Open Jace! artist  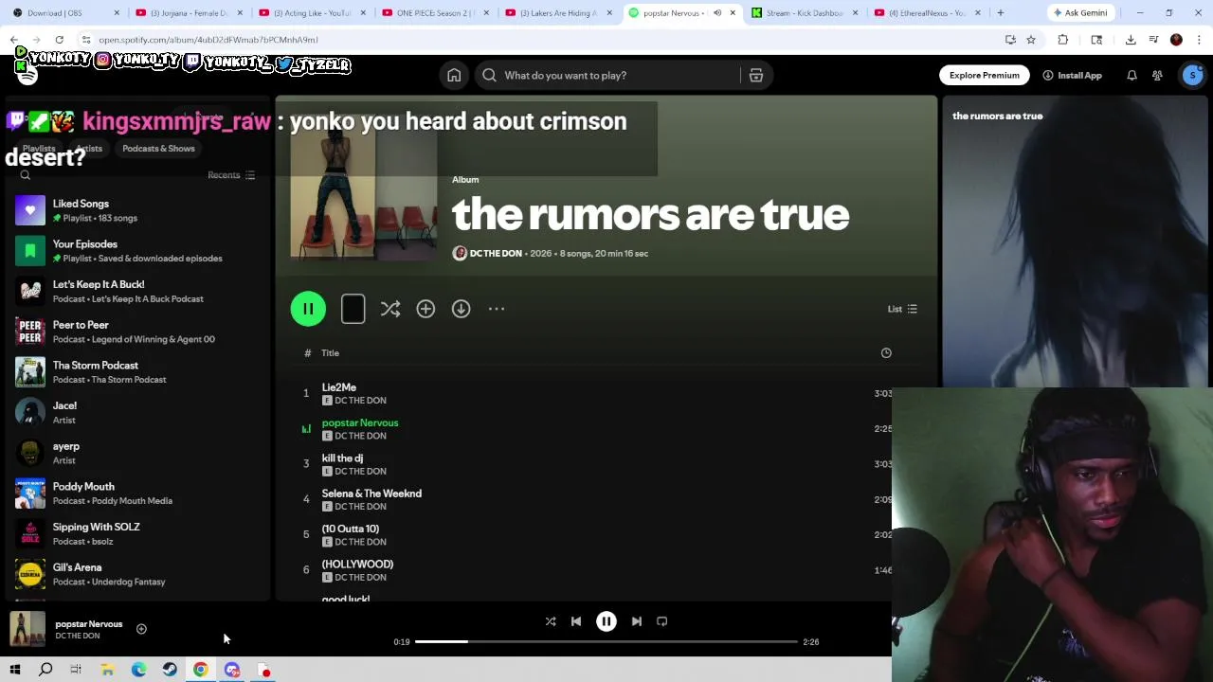[x=138, y=412]
